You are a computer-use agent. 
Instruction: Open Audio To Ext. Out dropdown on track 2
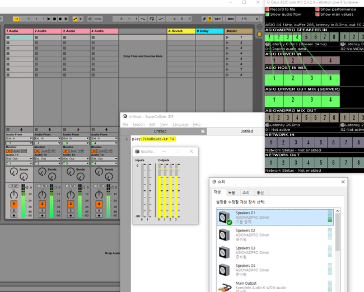(x=48, y=159)
